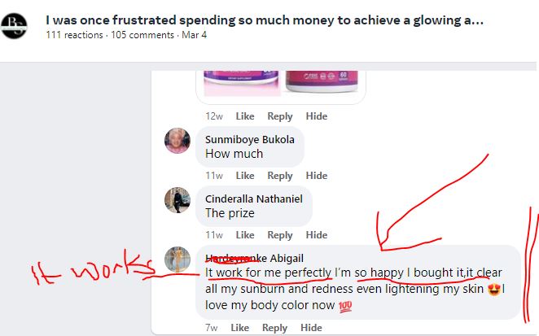Open Sunmiboye Bukola's profile avatar
This screenshot has height=336, width=539.
(177, 141)
